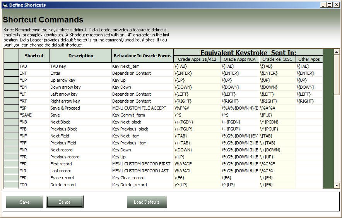
Task: Click the Save button
Action: click(x=25, y=202)
